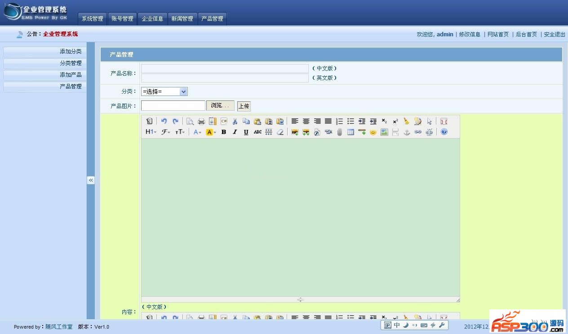
Task: Click the print icon in first editor
Action: [x=201, y=121]
